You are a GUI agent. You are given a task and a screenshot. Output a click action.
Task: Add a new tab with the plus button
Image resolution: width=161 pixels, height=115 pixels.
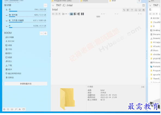[x=139, y=1]
